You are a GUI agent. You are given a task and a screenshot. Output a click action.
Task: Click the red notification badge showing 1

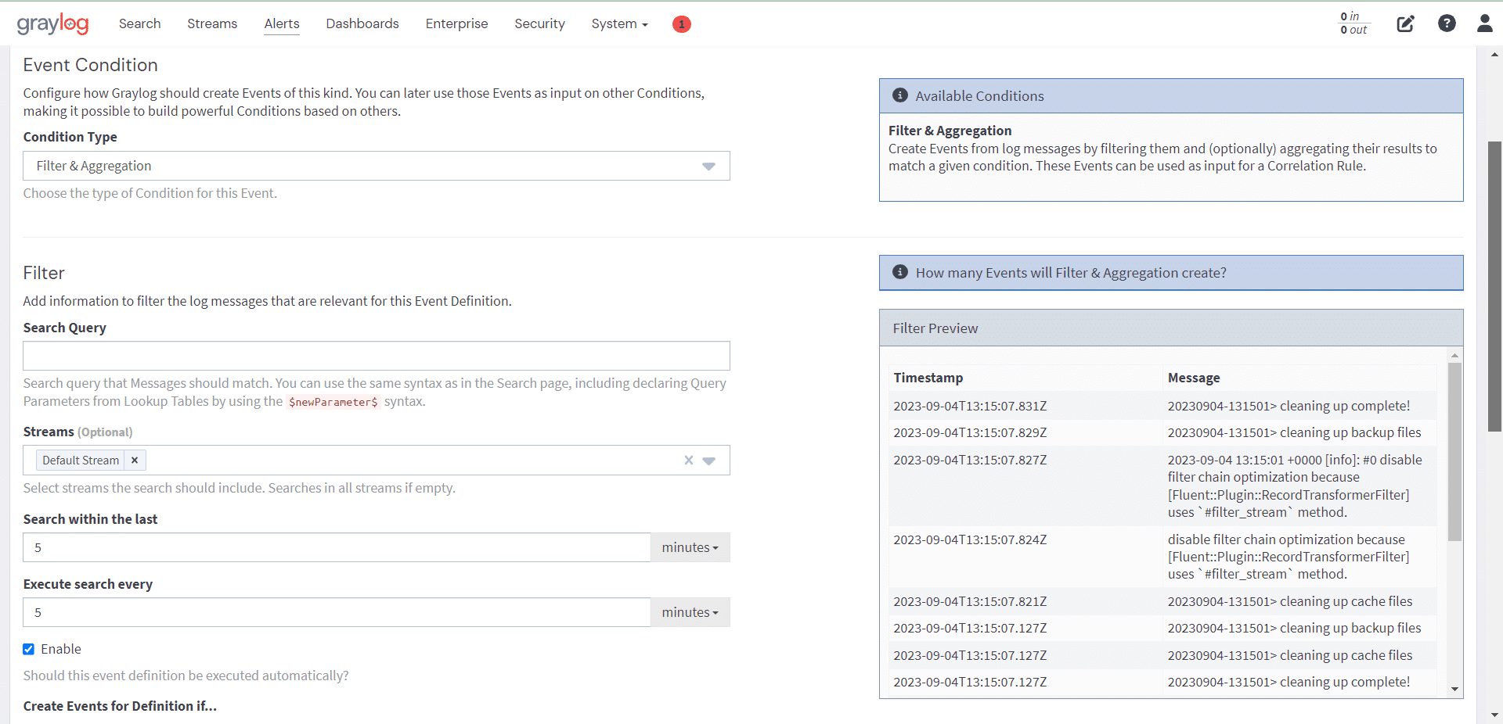click(x=680, y=24)
